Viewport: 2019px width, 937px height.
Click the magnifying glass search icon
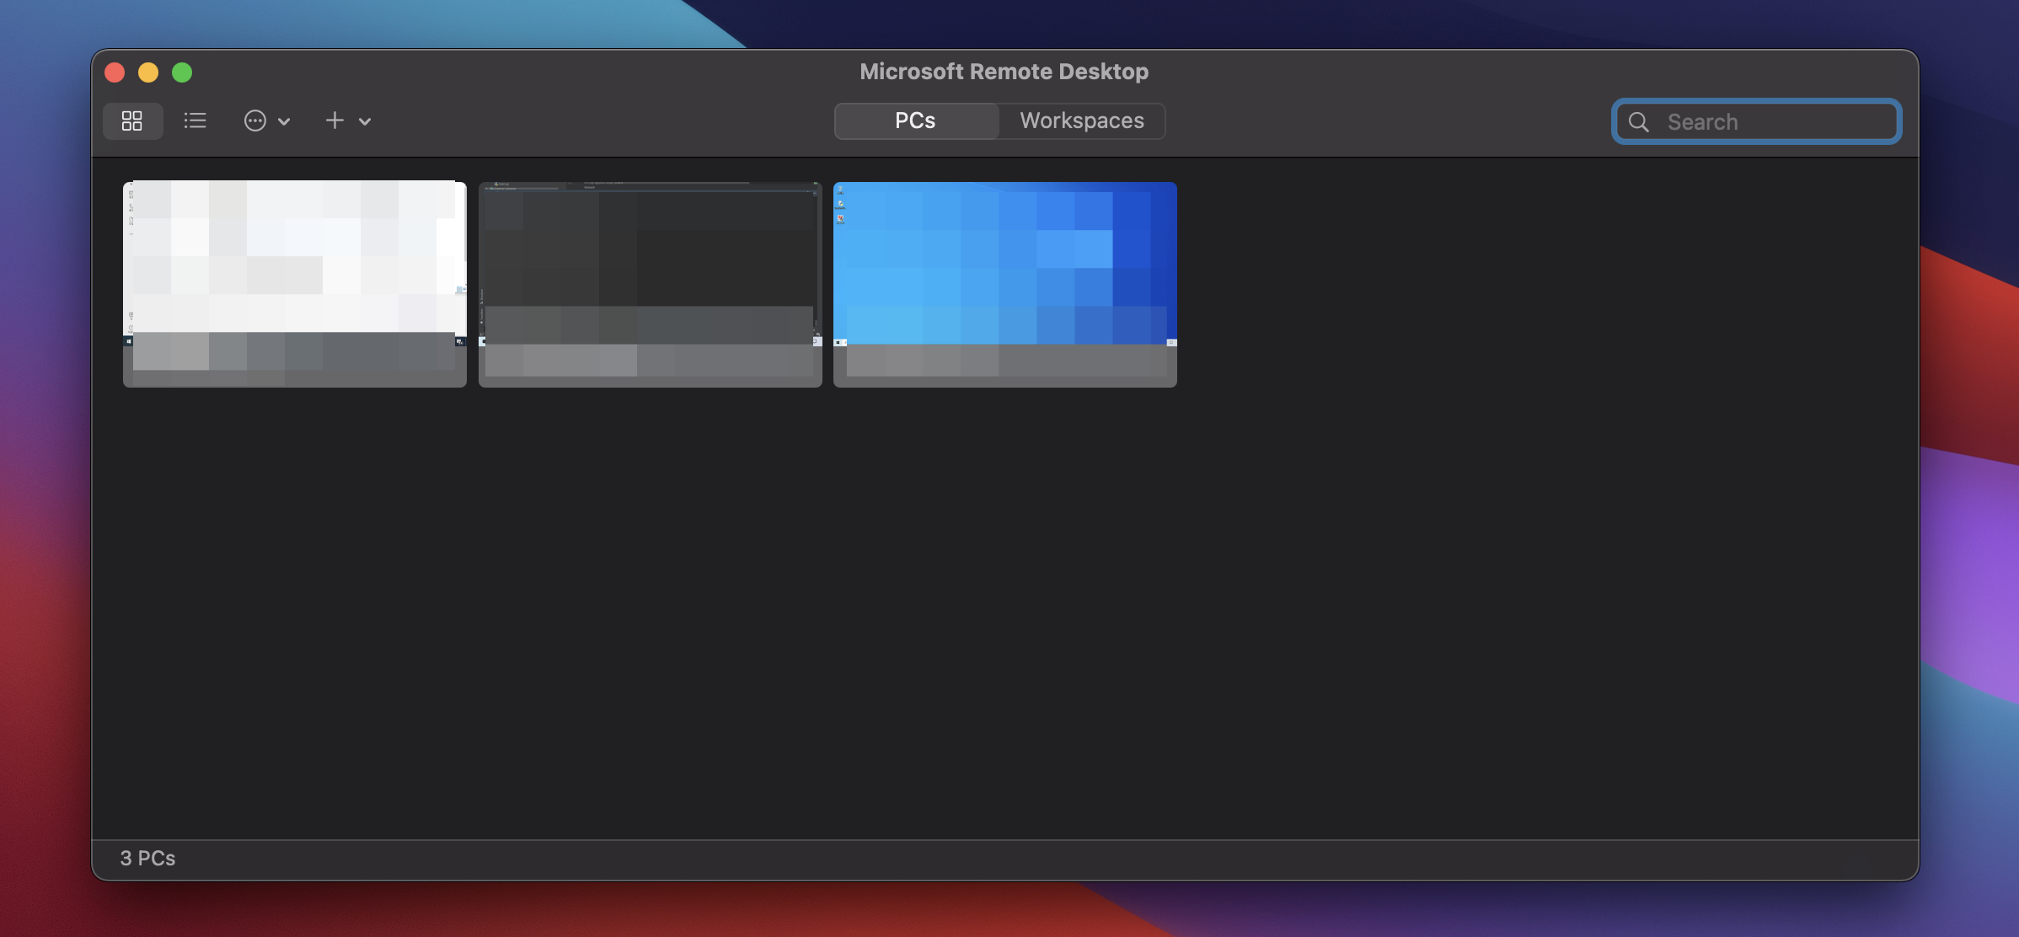(x=1639, y=122)
